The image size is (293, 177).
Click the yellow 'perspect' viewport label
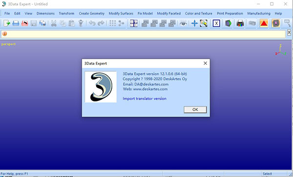pos(8,44)
